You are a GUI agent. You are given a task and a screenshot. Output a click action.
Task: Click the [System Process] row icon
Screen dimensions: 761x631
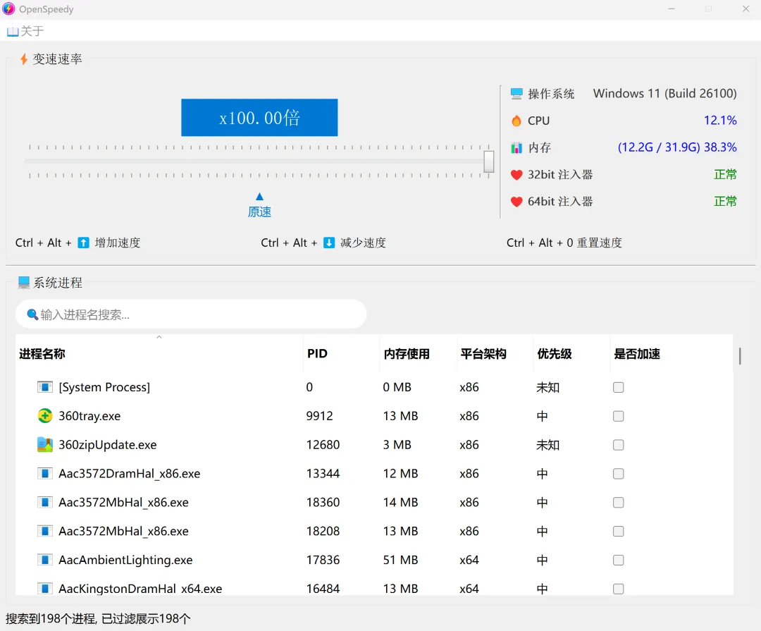point(44,387)
